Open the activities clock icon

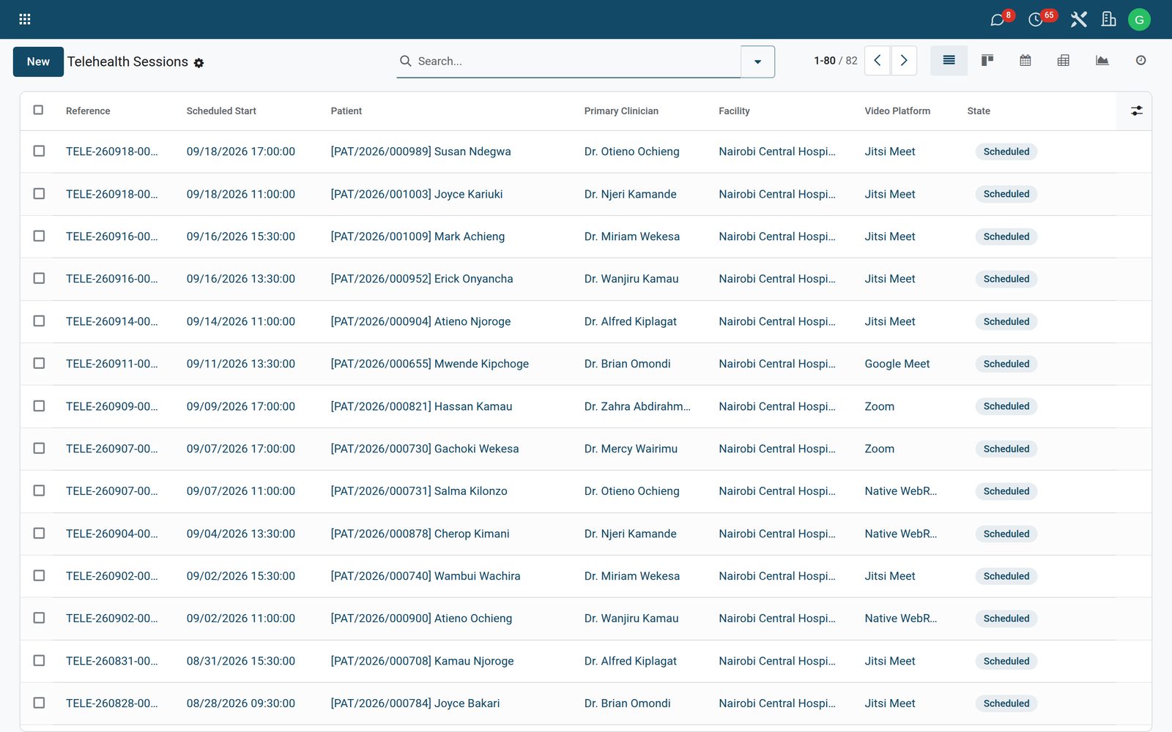pos(1035,20)
